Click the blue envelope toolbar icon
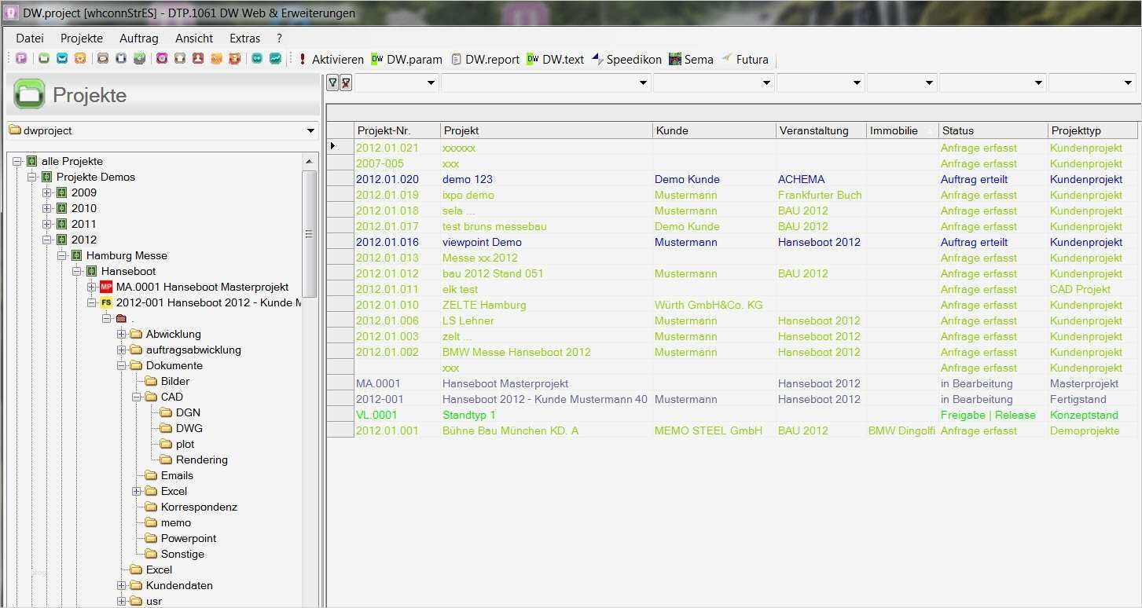Viewport: 1142px width, 608px height. [62, 59]
